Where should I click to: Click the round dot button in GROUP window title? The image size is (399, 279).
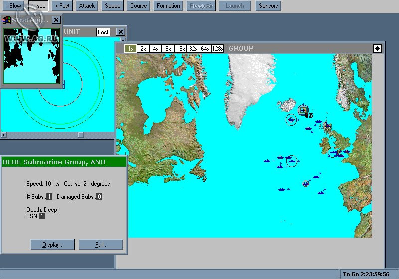tap(377, 48)
